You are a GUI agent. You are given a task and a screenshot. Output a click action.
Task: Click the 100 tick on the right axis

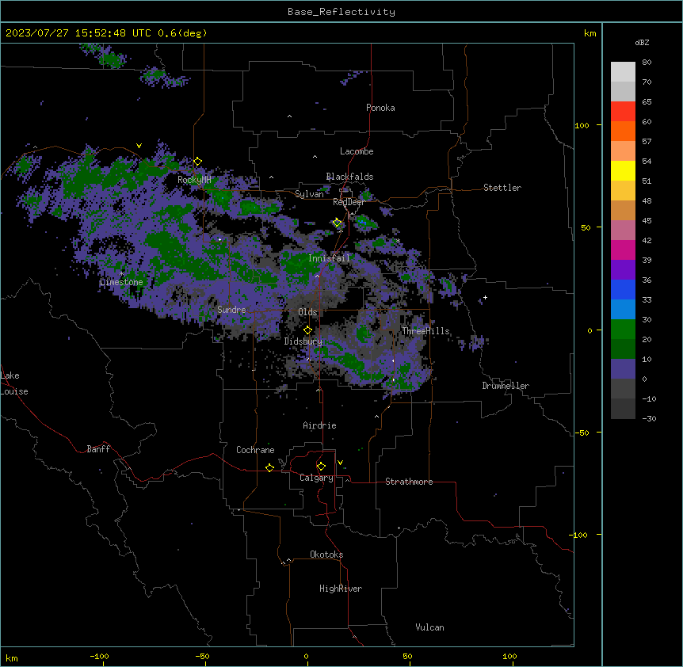[x=582, y=125]
